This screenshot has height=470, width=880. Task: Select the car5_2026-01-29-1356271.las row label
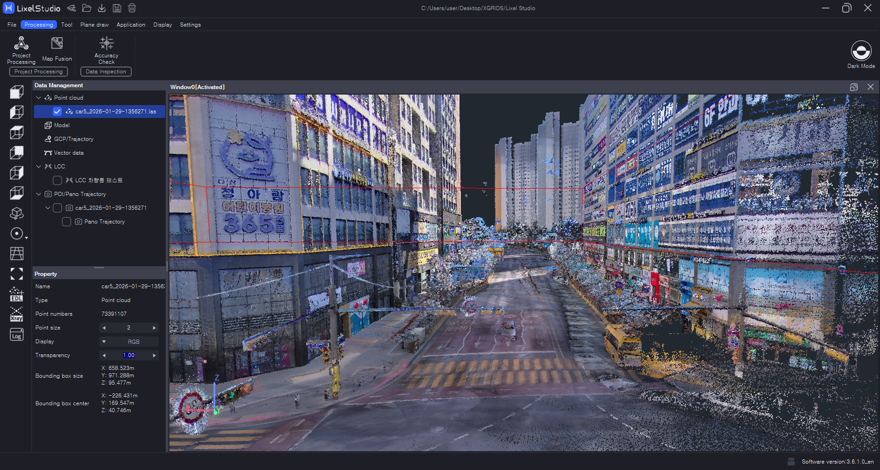pos(116,112)
